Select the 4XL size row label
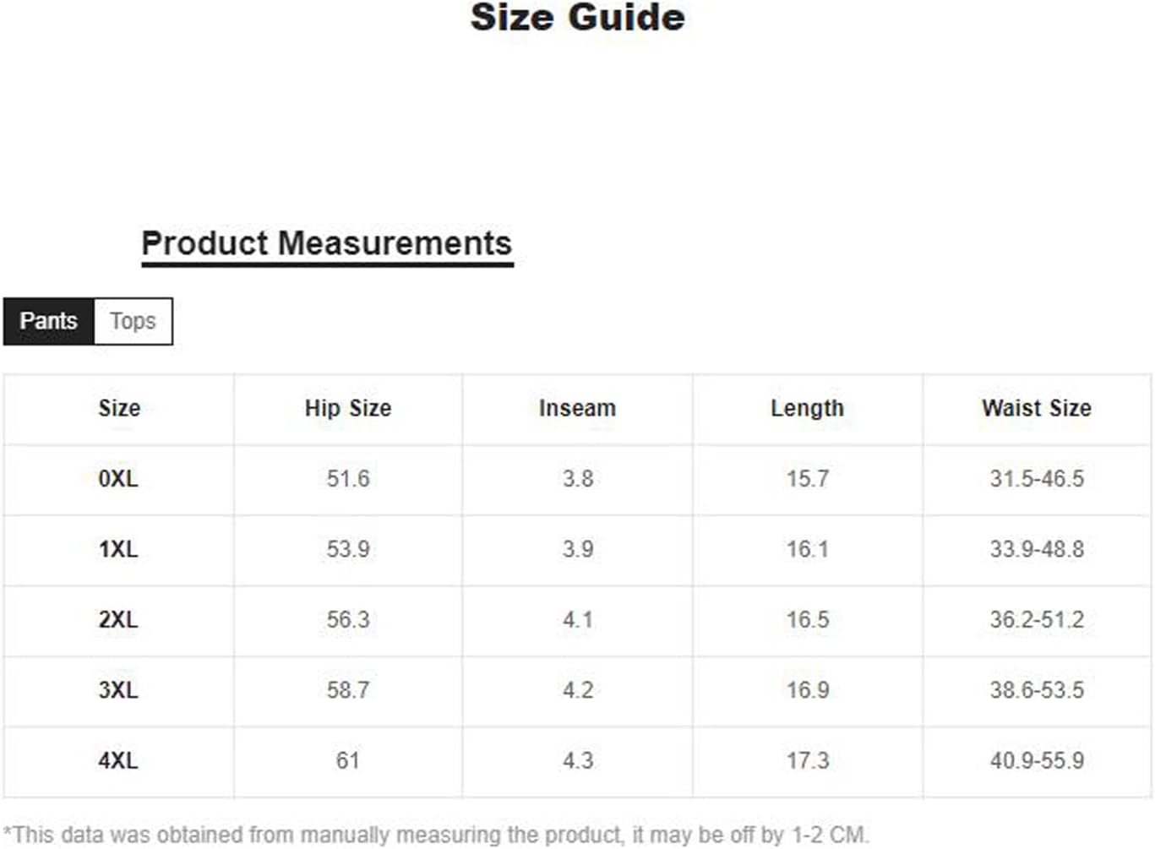This screenshot has height=849, width=1155. click(118, 760)
